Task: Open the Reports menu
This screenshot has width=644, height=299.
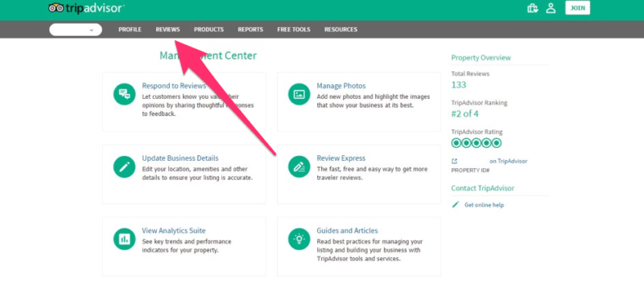Action: coord(250,30)
